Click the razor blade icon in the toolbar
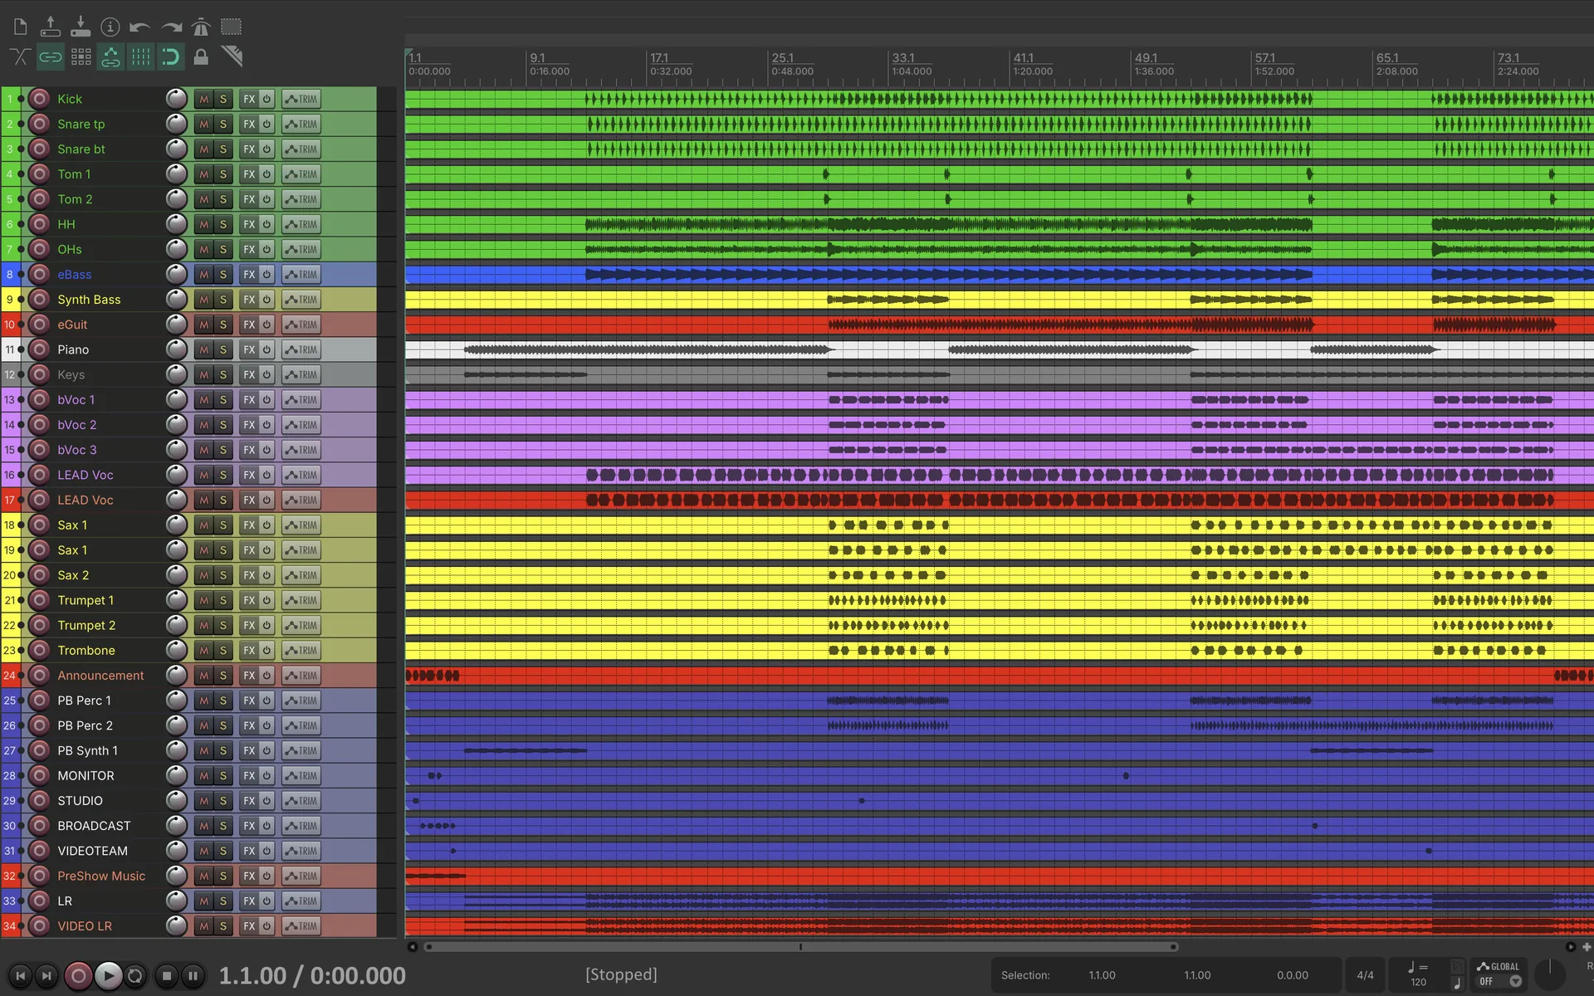This screenshot has height=996, width=1594. click(232, 56)
